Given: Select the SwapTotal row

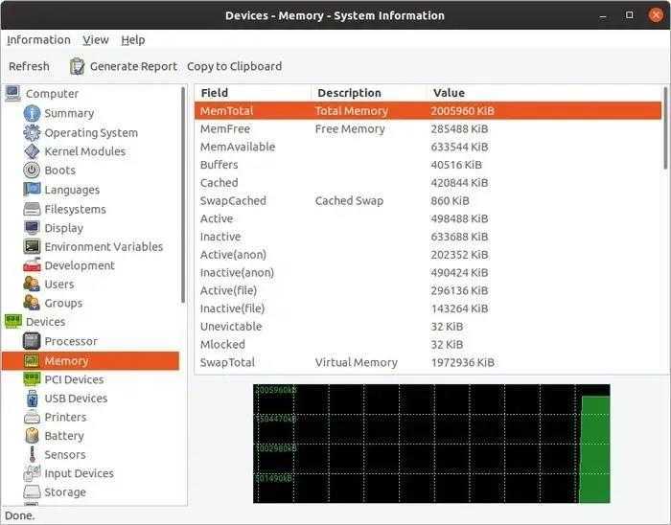Looking at the screenshot, I should tap(428, 362).
